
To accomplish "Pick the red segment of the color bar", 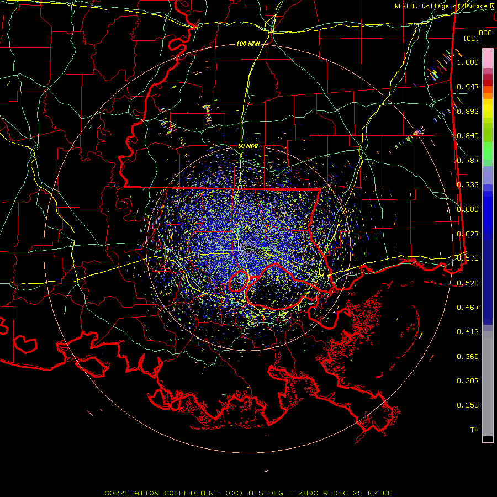I will [488, 82].
